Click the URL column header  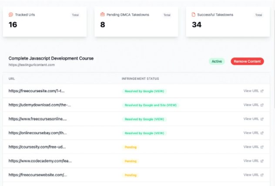[12, 79]
